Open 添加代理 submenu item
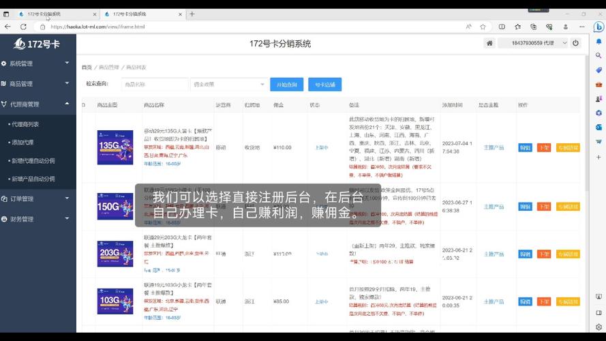The image size is (606, 341). pos(22,143)
